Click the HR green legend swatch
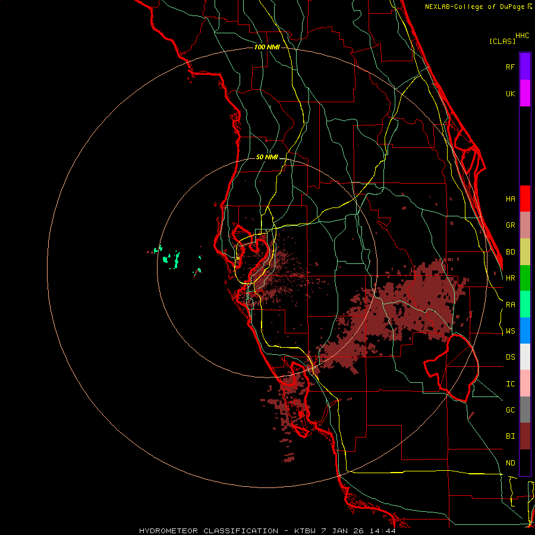Image resolution: width=535 pixels, height=535 pixels. tap(525, 278)
